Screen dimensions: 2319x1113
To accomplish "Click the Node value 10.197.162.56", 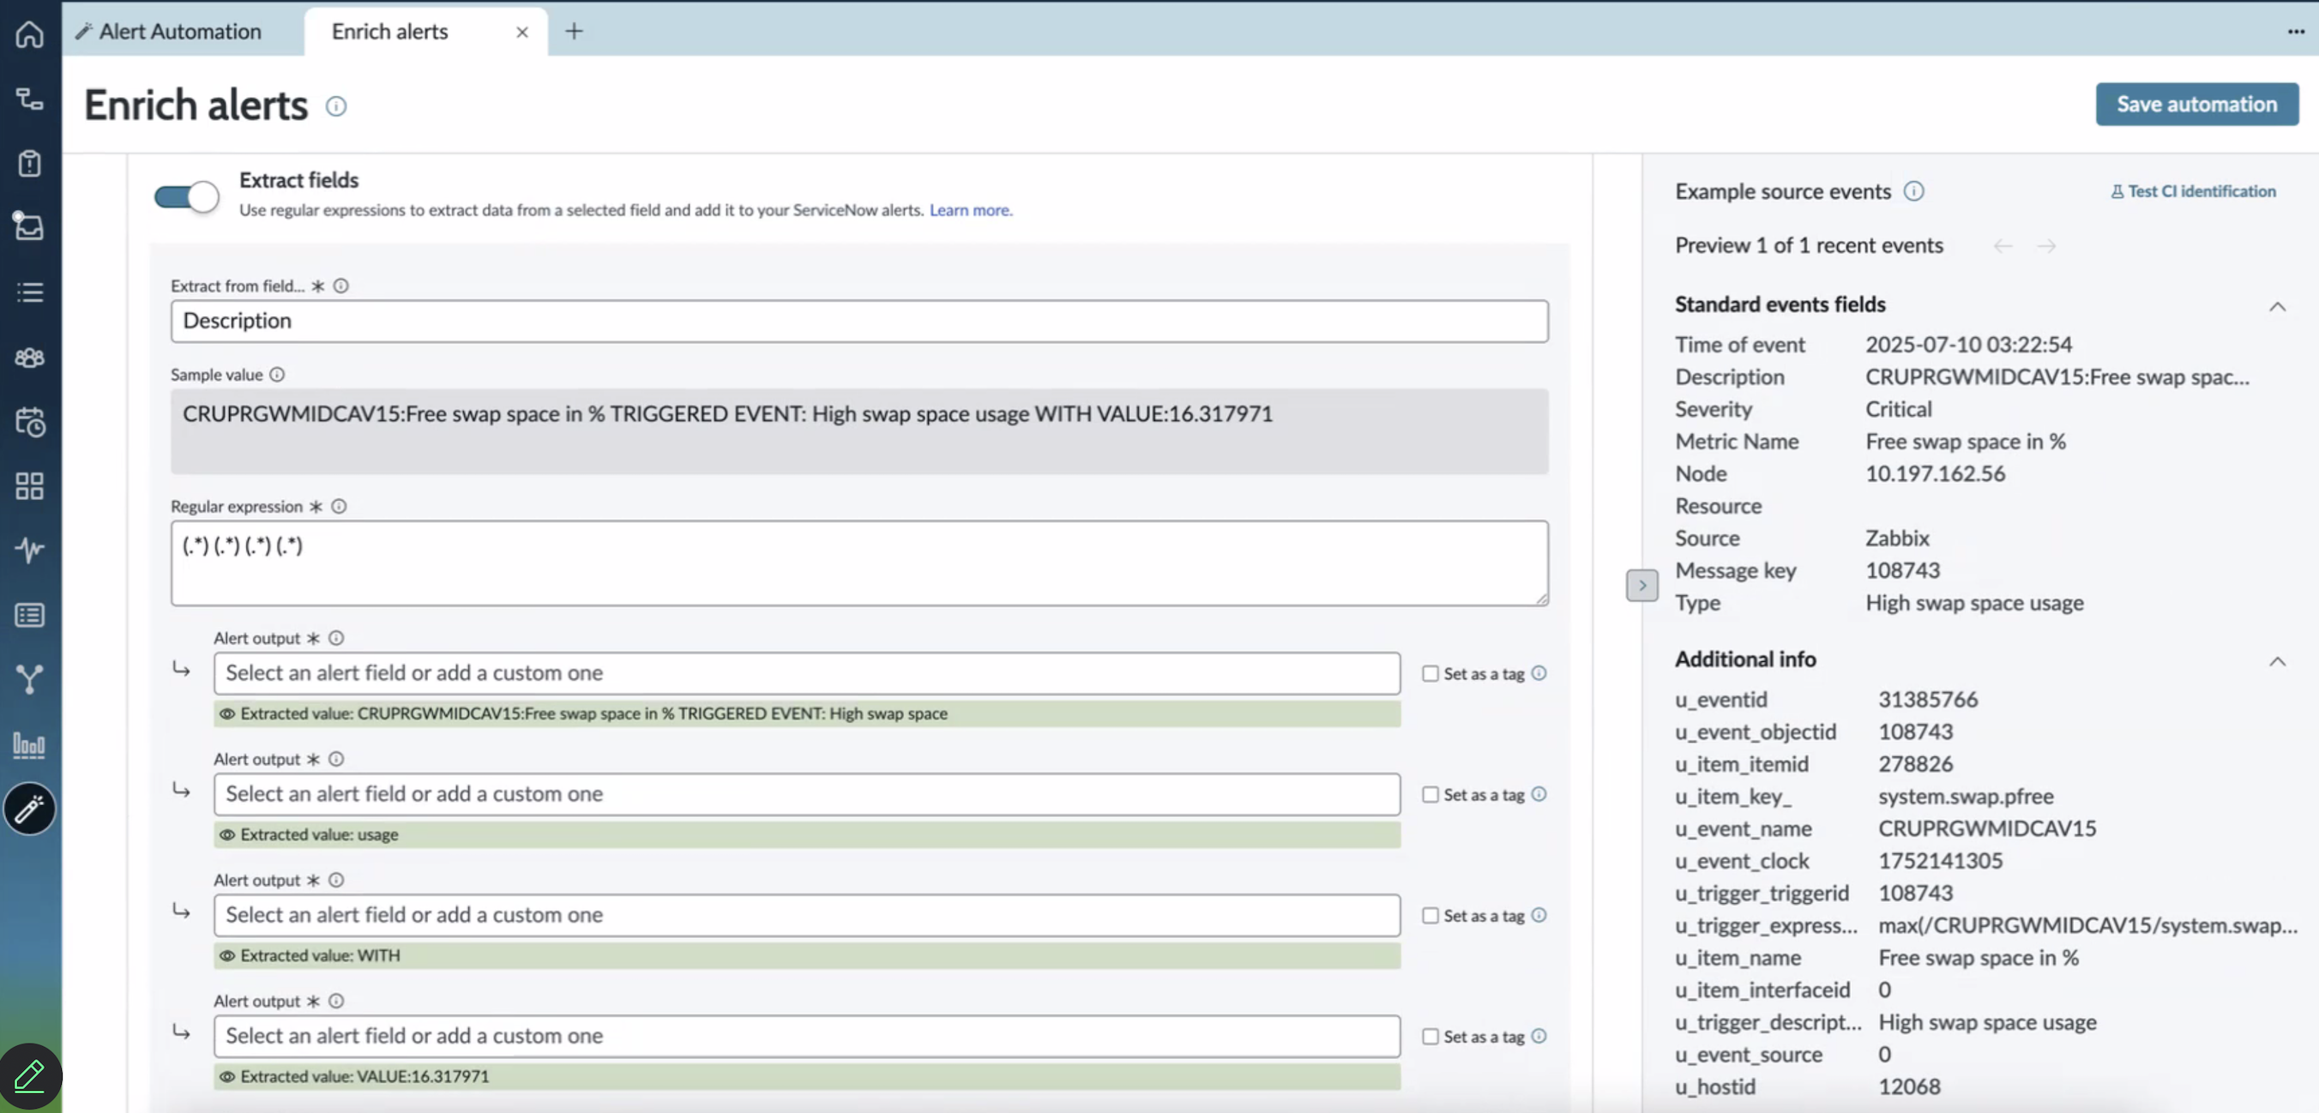I will pos(1935,473).
